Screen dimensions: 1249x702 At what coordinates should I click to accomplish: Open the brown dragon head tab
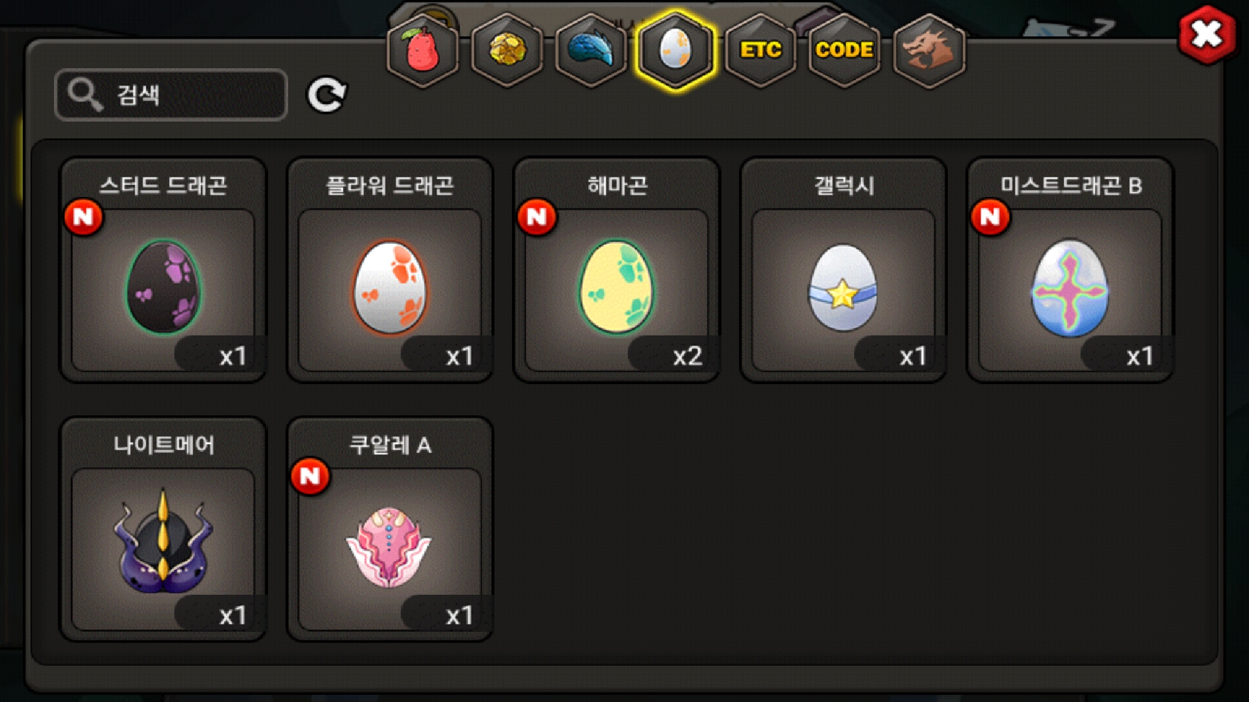[928, 50]
